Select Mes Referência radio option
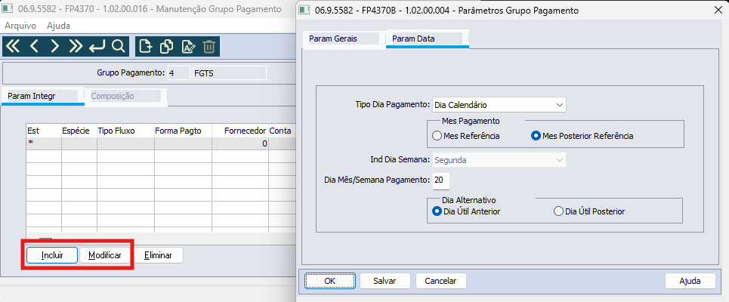The width and height of the screenshot is (729, 302). tap(436, 136)
